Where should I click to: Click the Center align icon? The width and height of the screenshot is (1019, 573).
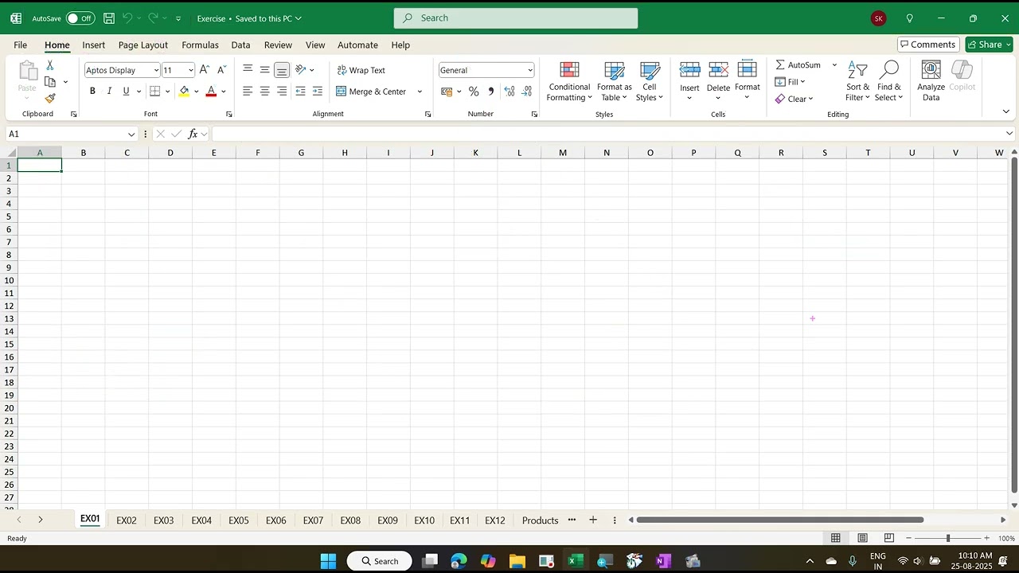[x=265, y=92]
